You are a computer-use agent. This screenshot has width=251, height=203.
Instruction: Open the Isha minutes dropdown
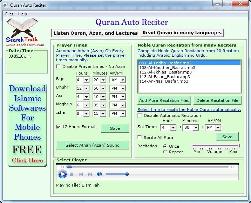(103, 113)
